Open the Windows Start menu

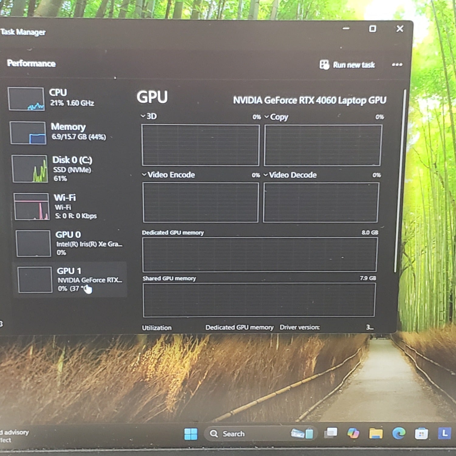tap(191, 434)
